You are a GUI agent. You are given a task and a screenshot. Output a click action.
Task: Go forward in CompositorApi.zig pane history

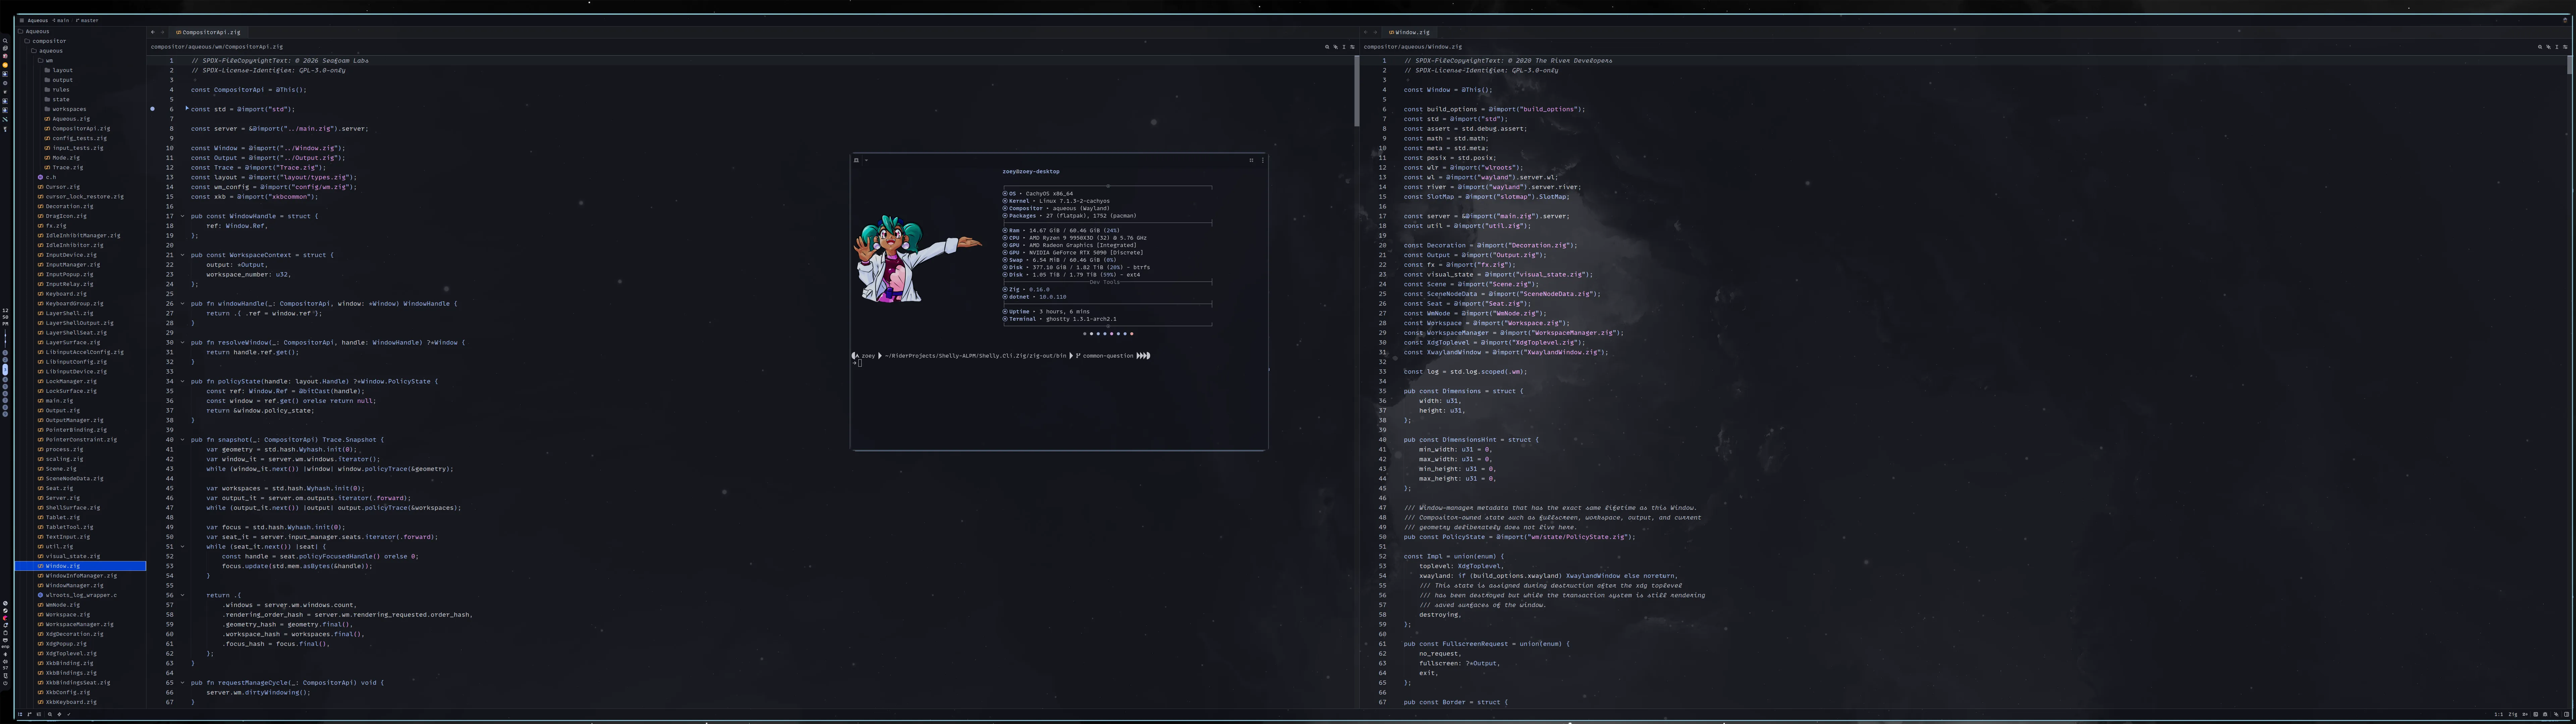coord(162,32)
